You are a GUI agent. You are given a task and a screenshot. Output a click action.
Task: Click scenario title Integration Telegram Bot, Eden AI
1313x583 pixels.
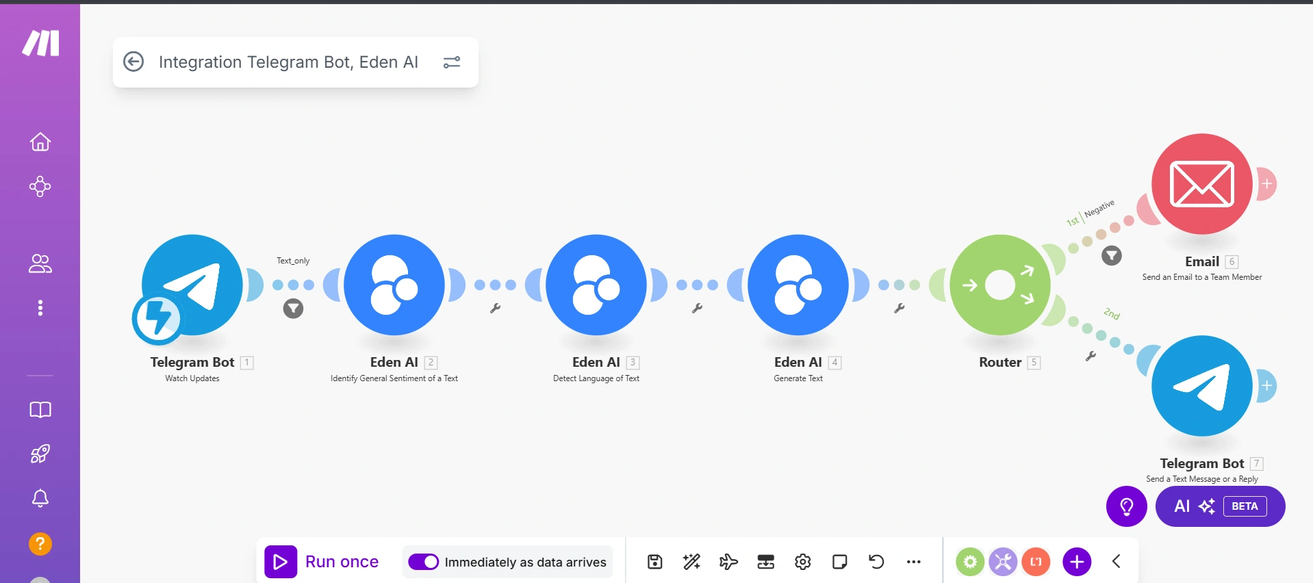288,62
